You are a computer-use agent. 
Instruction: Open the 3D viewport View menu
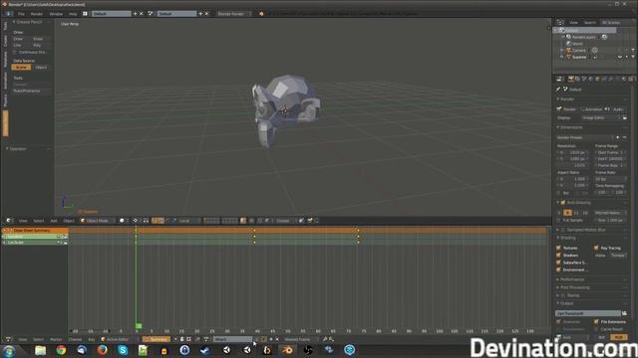tap(23, 221)
